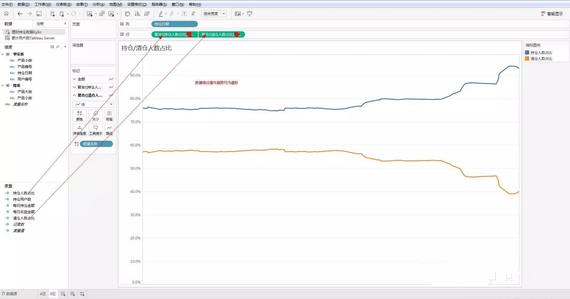Viewport: 570px width, 299px height.
Task: Open the dropdown arrow beside new worksheet icon
Action: point(96,14)
